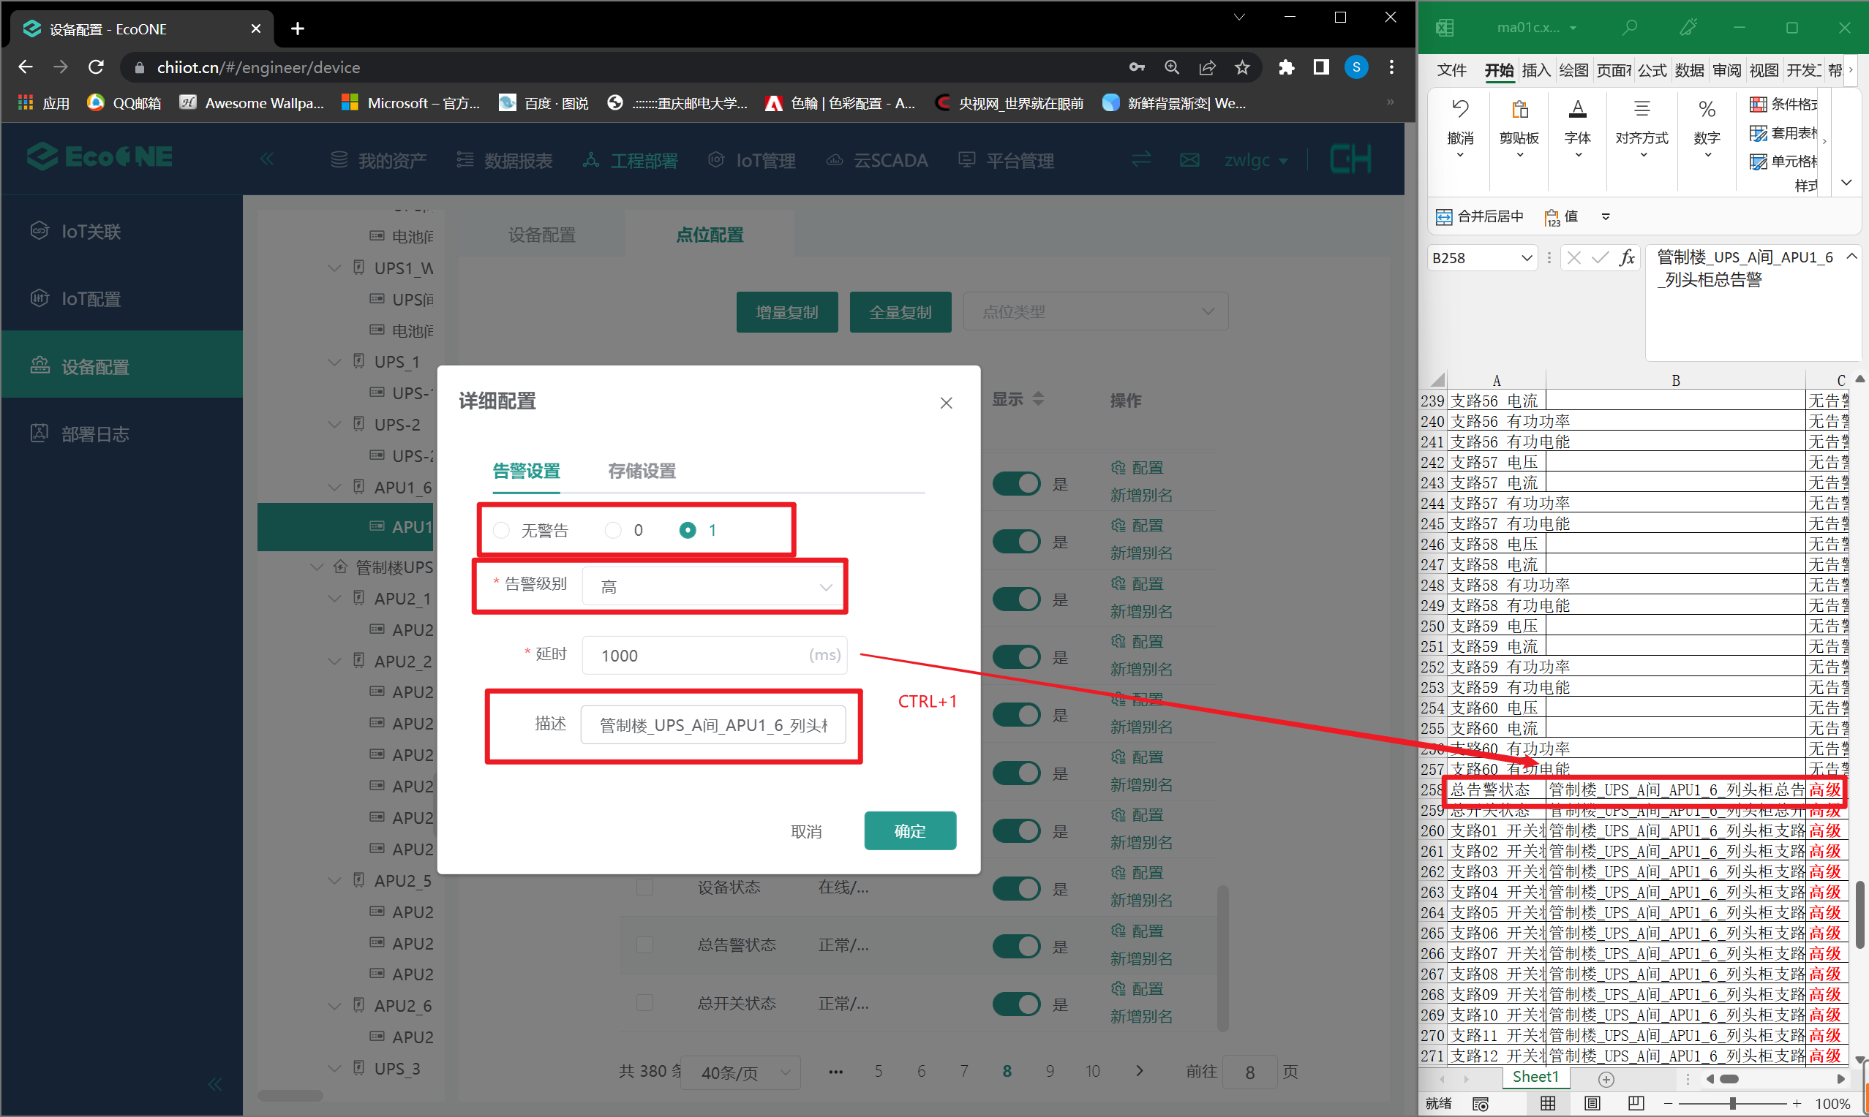
Task: Click the Excel undo icon
Action: tap(1459, 110)
